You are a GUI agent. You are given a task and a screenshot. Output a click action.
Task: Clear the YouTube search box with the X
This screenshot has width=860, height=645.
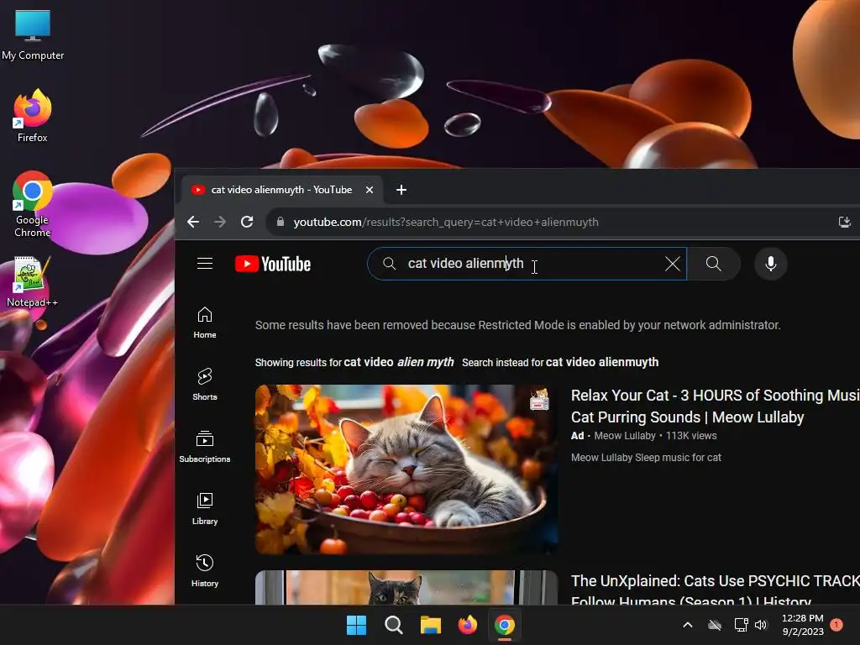[673, 264]
